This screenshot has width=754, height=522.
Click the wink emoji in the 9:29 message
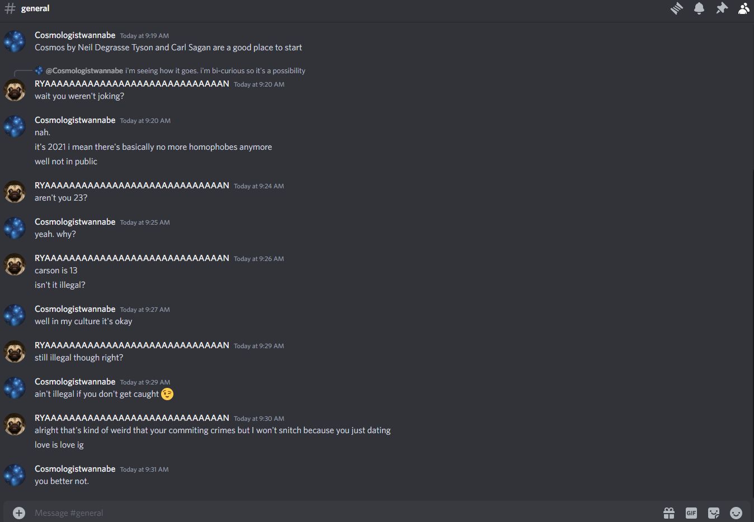coord(167,394)
